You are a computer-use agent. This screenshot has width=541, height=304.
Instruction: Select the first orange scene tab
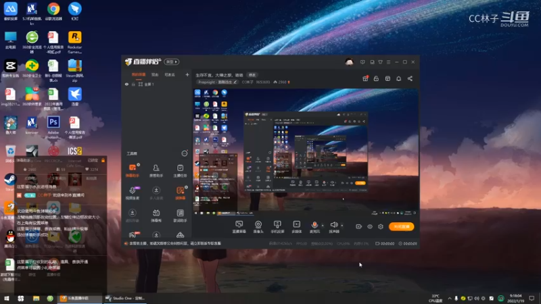point(139,74)
